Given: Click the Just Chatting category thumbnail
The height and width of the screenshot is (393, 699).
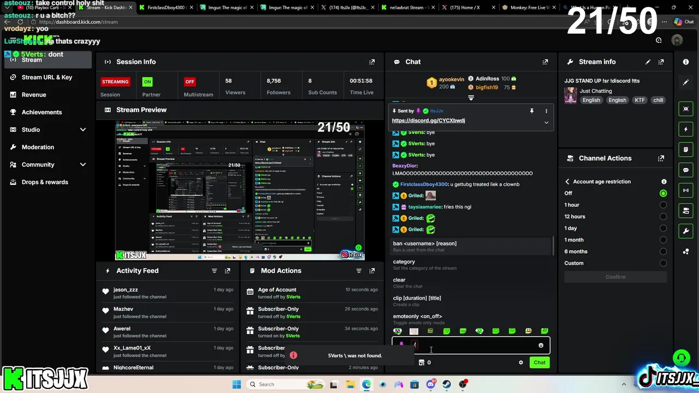Looking at the screenshot, I should click(571, 96).
